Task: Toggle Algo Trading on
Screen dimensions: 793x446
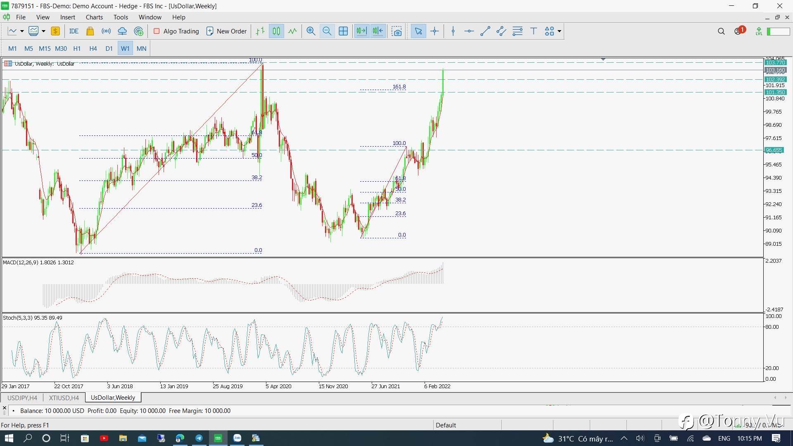Action: pos(176,31)
